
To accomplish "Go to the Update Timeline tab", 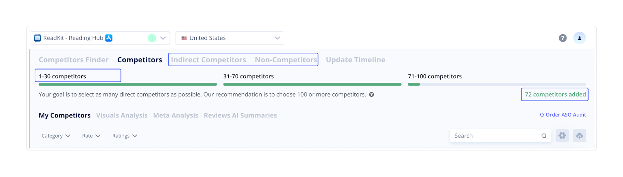I will click(355, 60).
